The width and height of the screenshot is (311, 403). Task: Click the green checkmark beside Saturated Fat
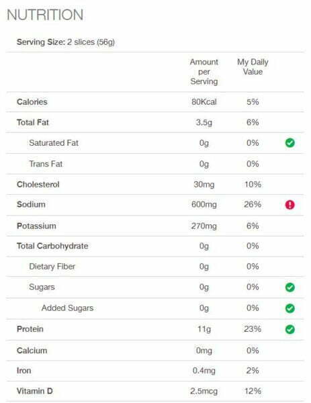point(290,142)
